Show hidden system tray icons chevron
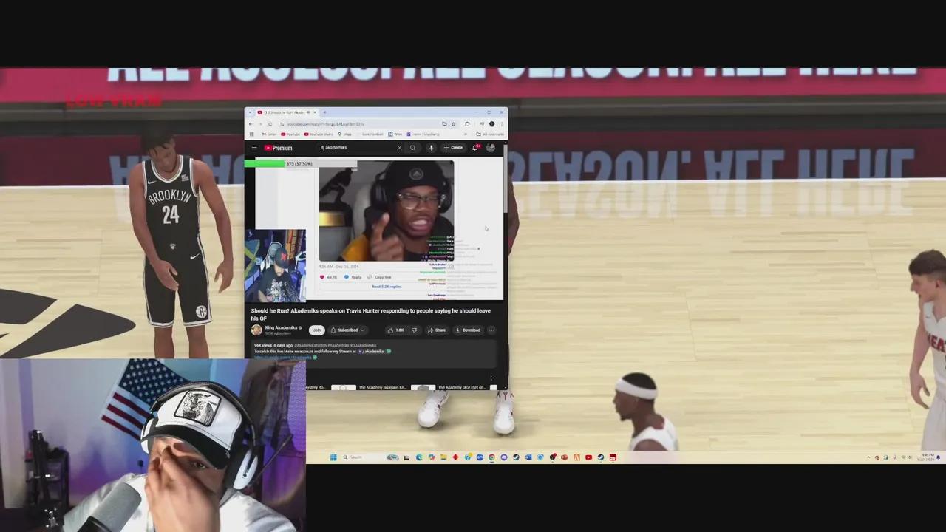Screen dimensions: 946x532 tap(868, 457)
